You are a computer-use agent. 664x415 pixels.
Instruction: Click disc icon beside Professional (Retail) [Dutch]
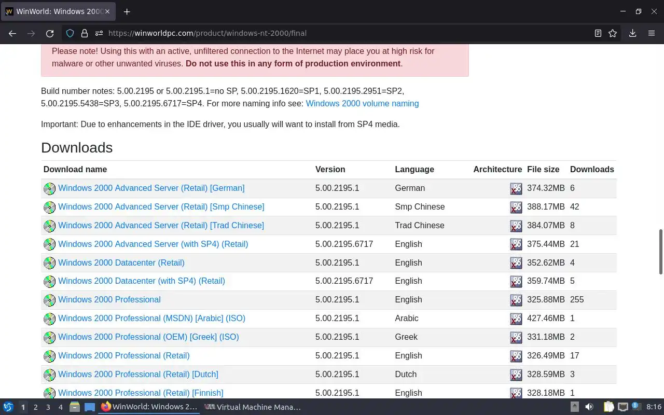click(x=49, y=375)
